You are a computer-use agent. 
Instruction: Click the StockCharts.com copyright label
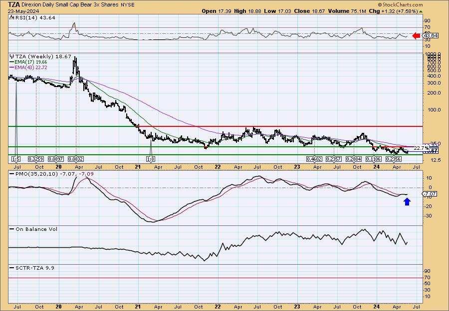[400, 4]
